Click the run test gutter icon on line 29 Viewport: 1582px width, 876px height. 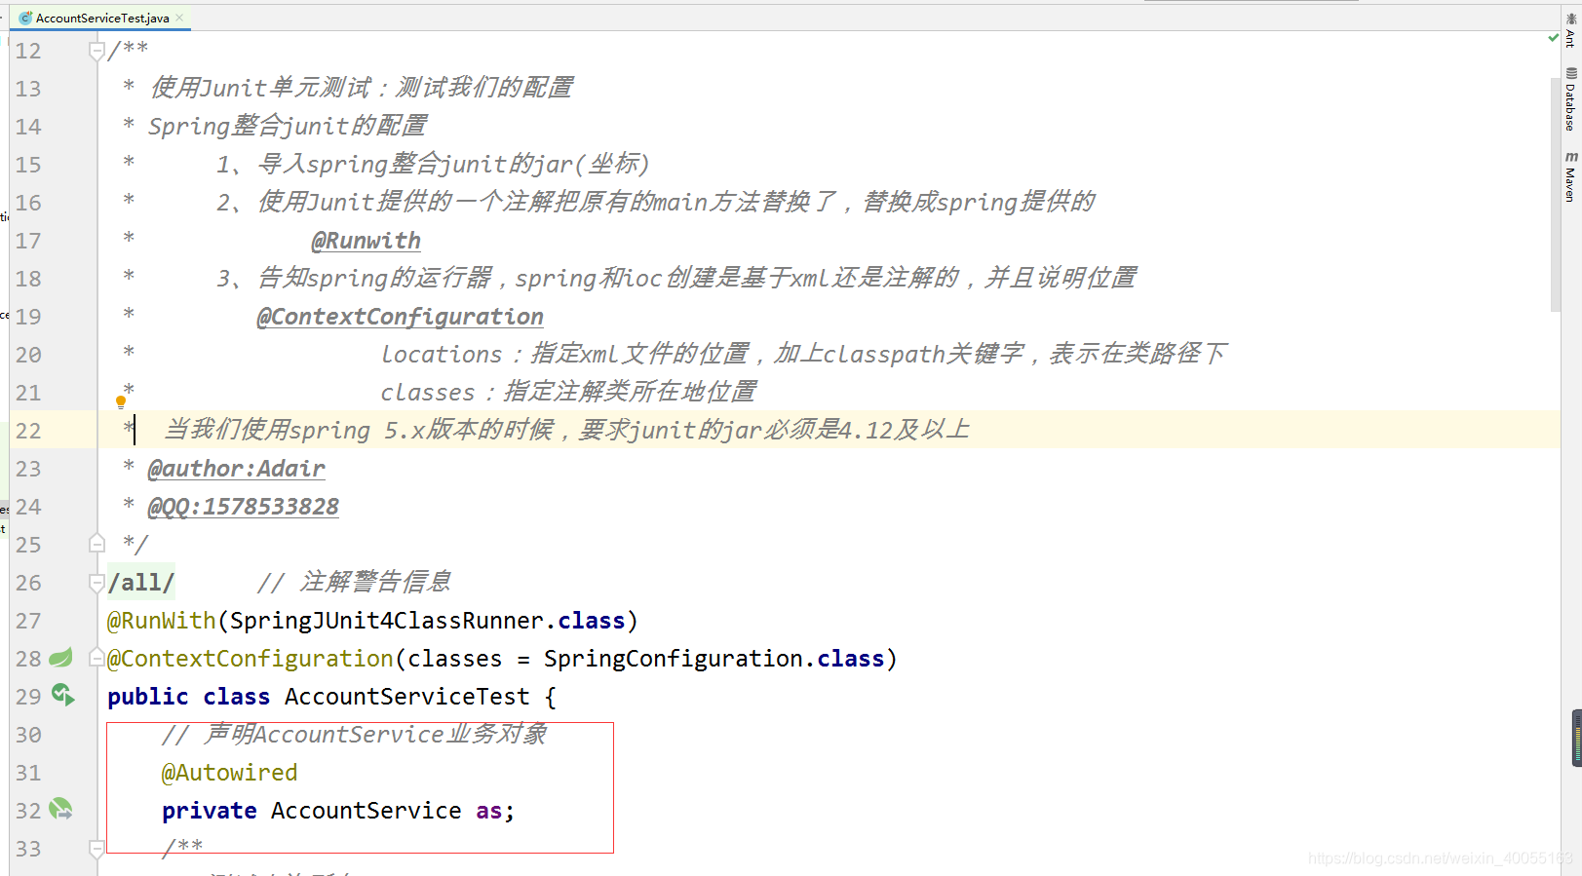62,695
